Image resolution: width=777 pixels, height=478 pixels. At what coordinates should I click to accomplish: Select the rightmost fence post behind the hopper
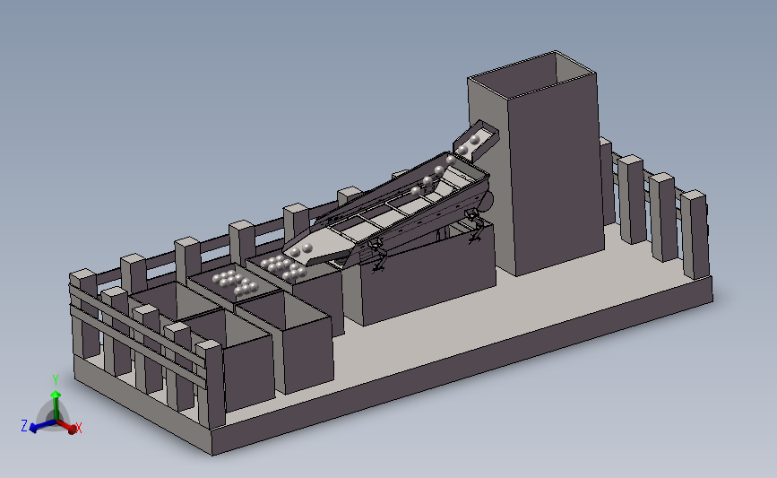(x=695, y=234)
